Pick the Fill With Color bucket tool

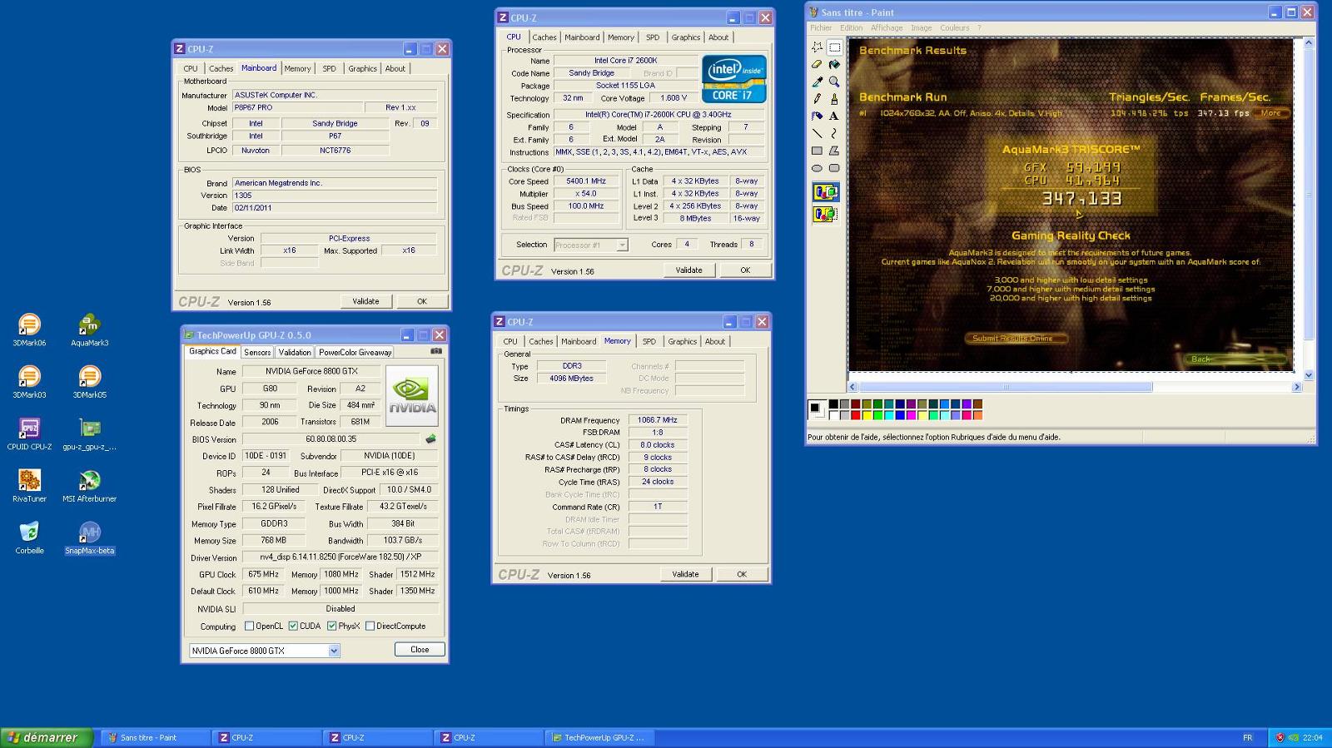(x=834, y=65)
